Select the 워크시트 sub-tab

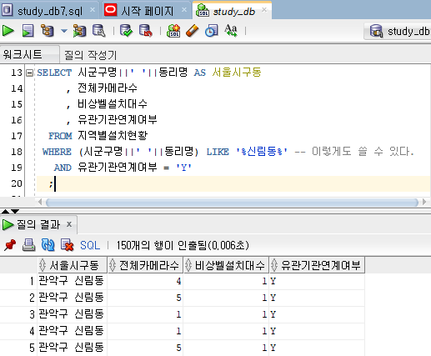29,54
